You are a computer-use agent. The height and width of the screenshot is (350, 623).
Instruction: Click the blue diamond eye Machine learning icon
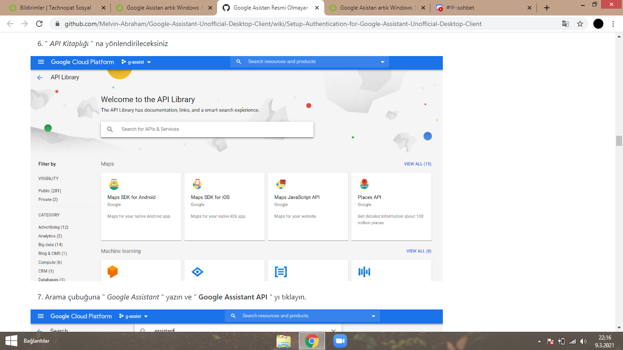point(197,272)
